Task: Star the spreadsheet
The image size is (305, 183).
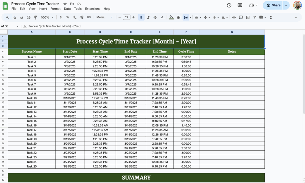Action: pos(65,4)
